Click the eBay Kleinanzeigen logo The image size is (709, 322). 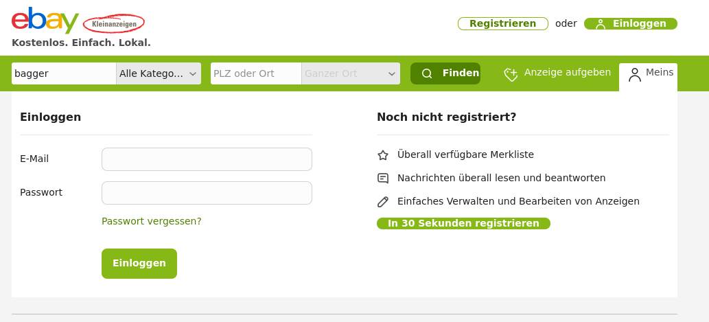coord(78,23)
